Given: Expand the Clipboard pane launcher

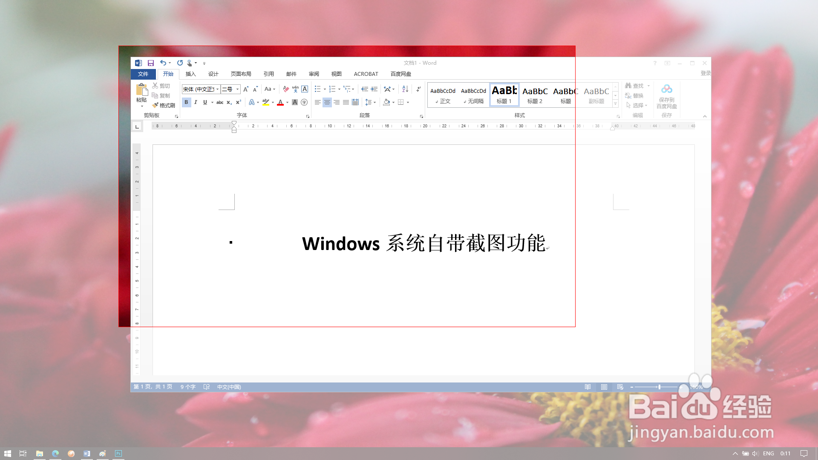Looking at the screenshot, I should tap(176, 116).
